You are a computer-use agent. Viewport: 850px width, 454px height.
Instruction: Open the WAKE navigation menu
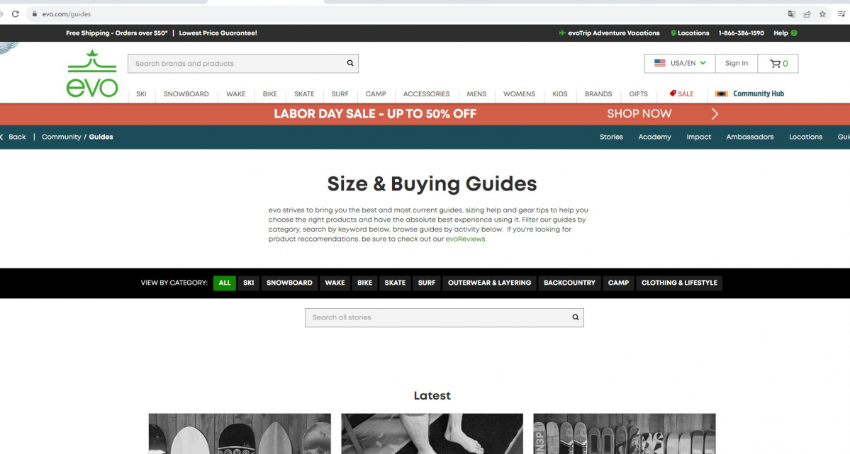(236, 93)
